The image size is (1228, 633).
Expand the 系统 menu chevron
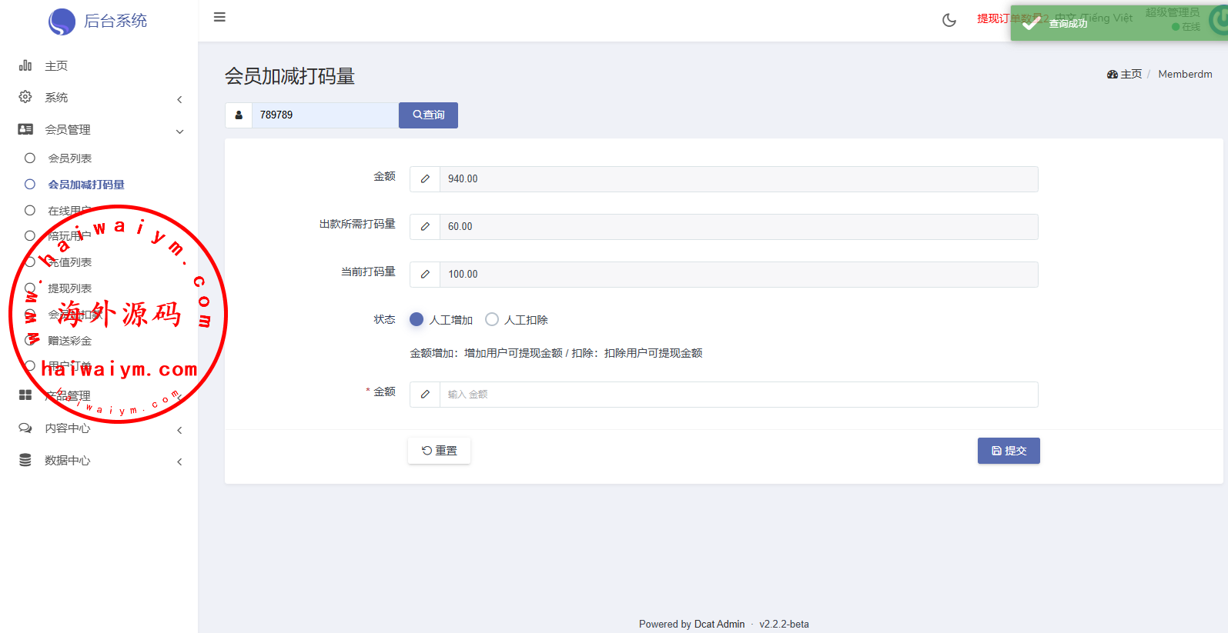[179, 99]
